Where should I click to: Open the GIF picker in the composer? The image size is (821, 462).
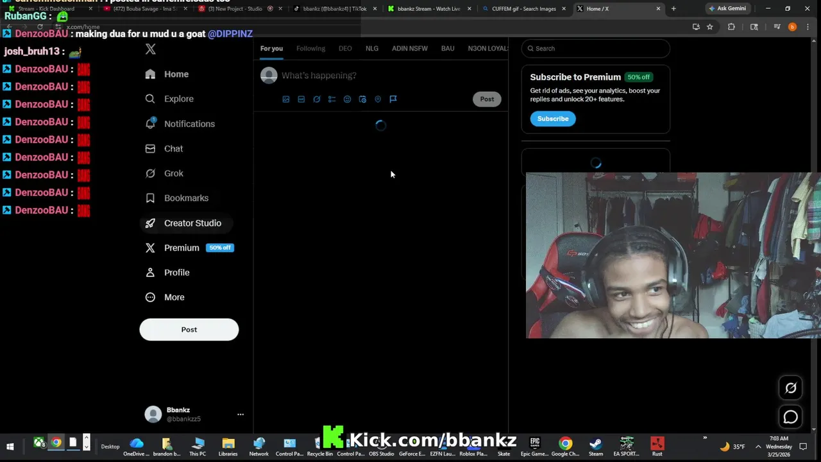point(301,99)
